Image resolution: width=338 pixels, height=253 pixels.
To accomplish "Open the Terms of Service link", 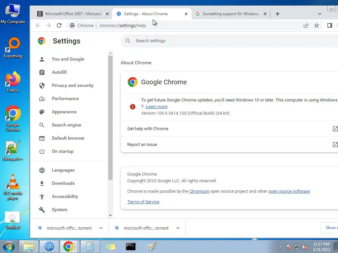I will (x=143, y=202).
